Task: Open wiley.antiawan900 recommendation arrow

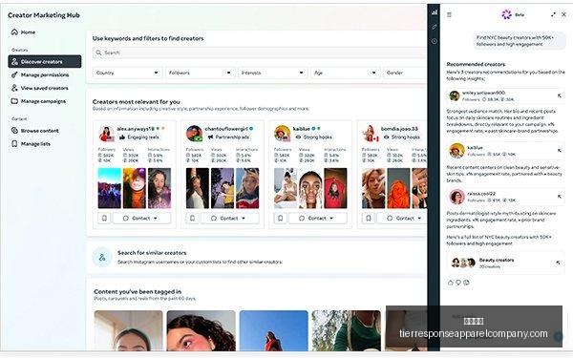Action: (x=559, y=95)
